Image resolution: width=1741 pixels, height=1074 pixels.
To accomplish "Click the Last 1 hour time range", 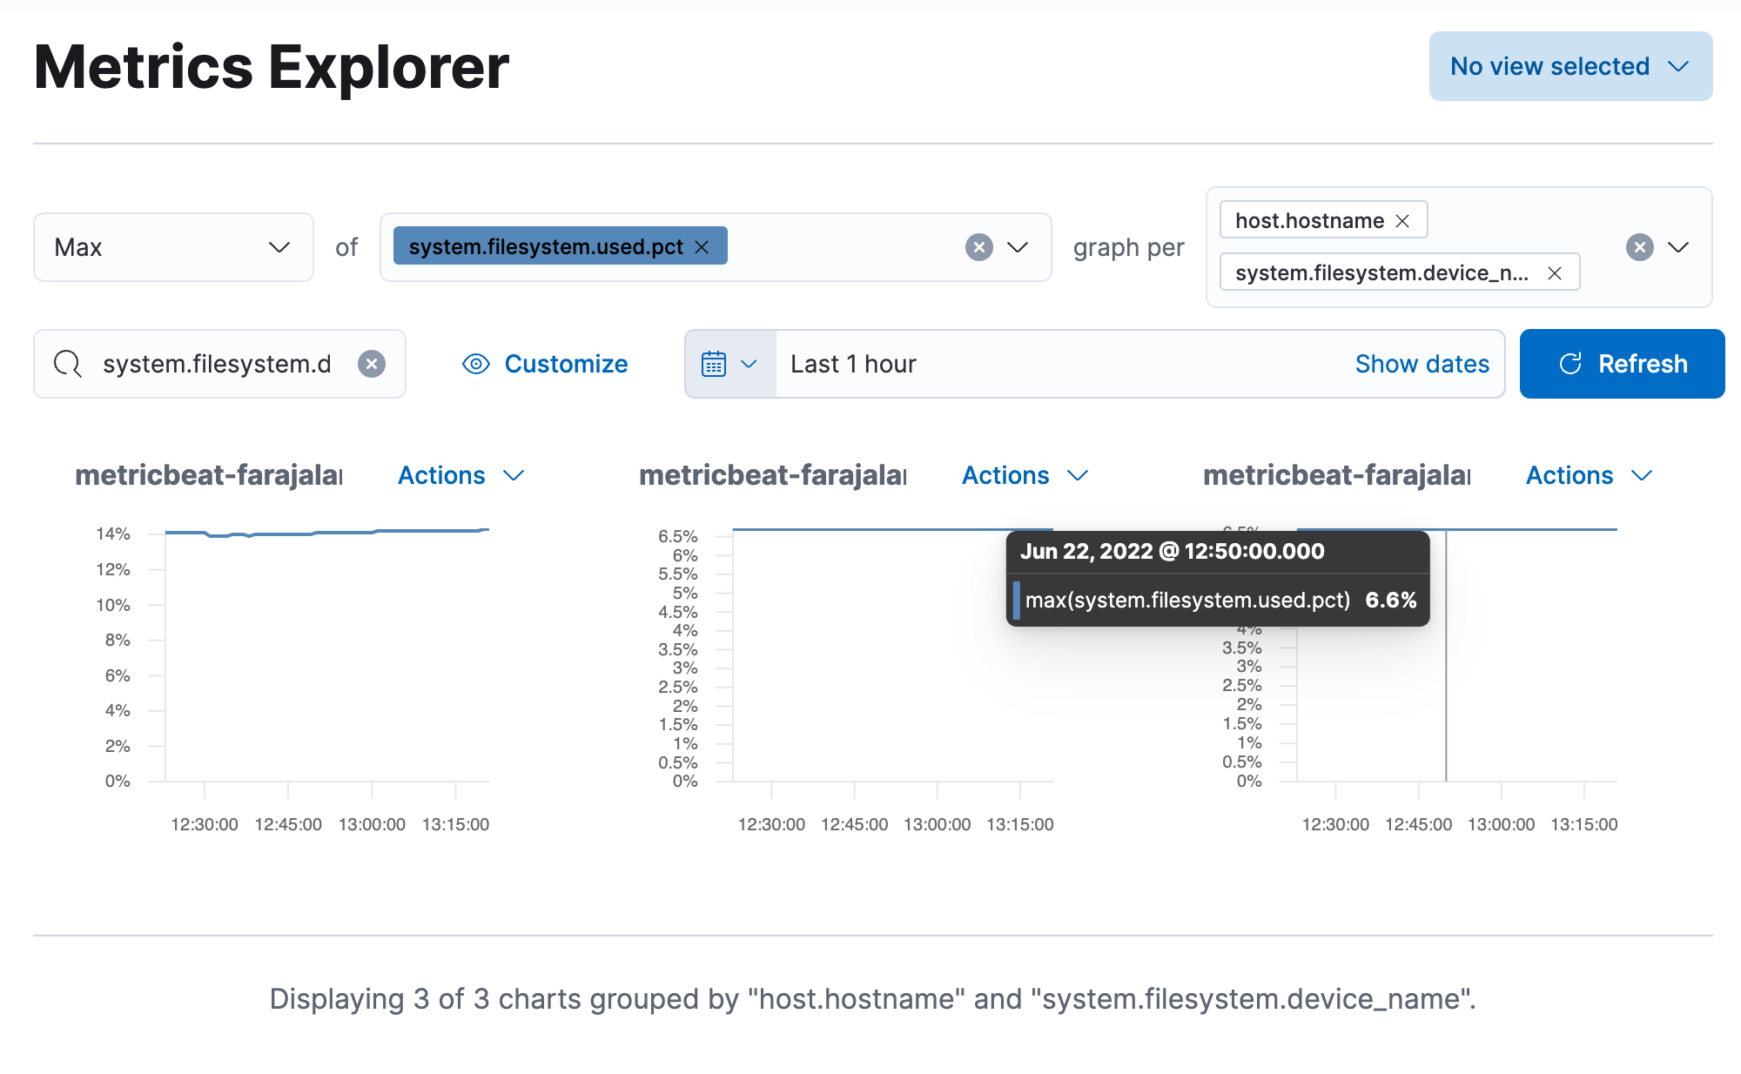I will coord(853,364).
